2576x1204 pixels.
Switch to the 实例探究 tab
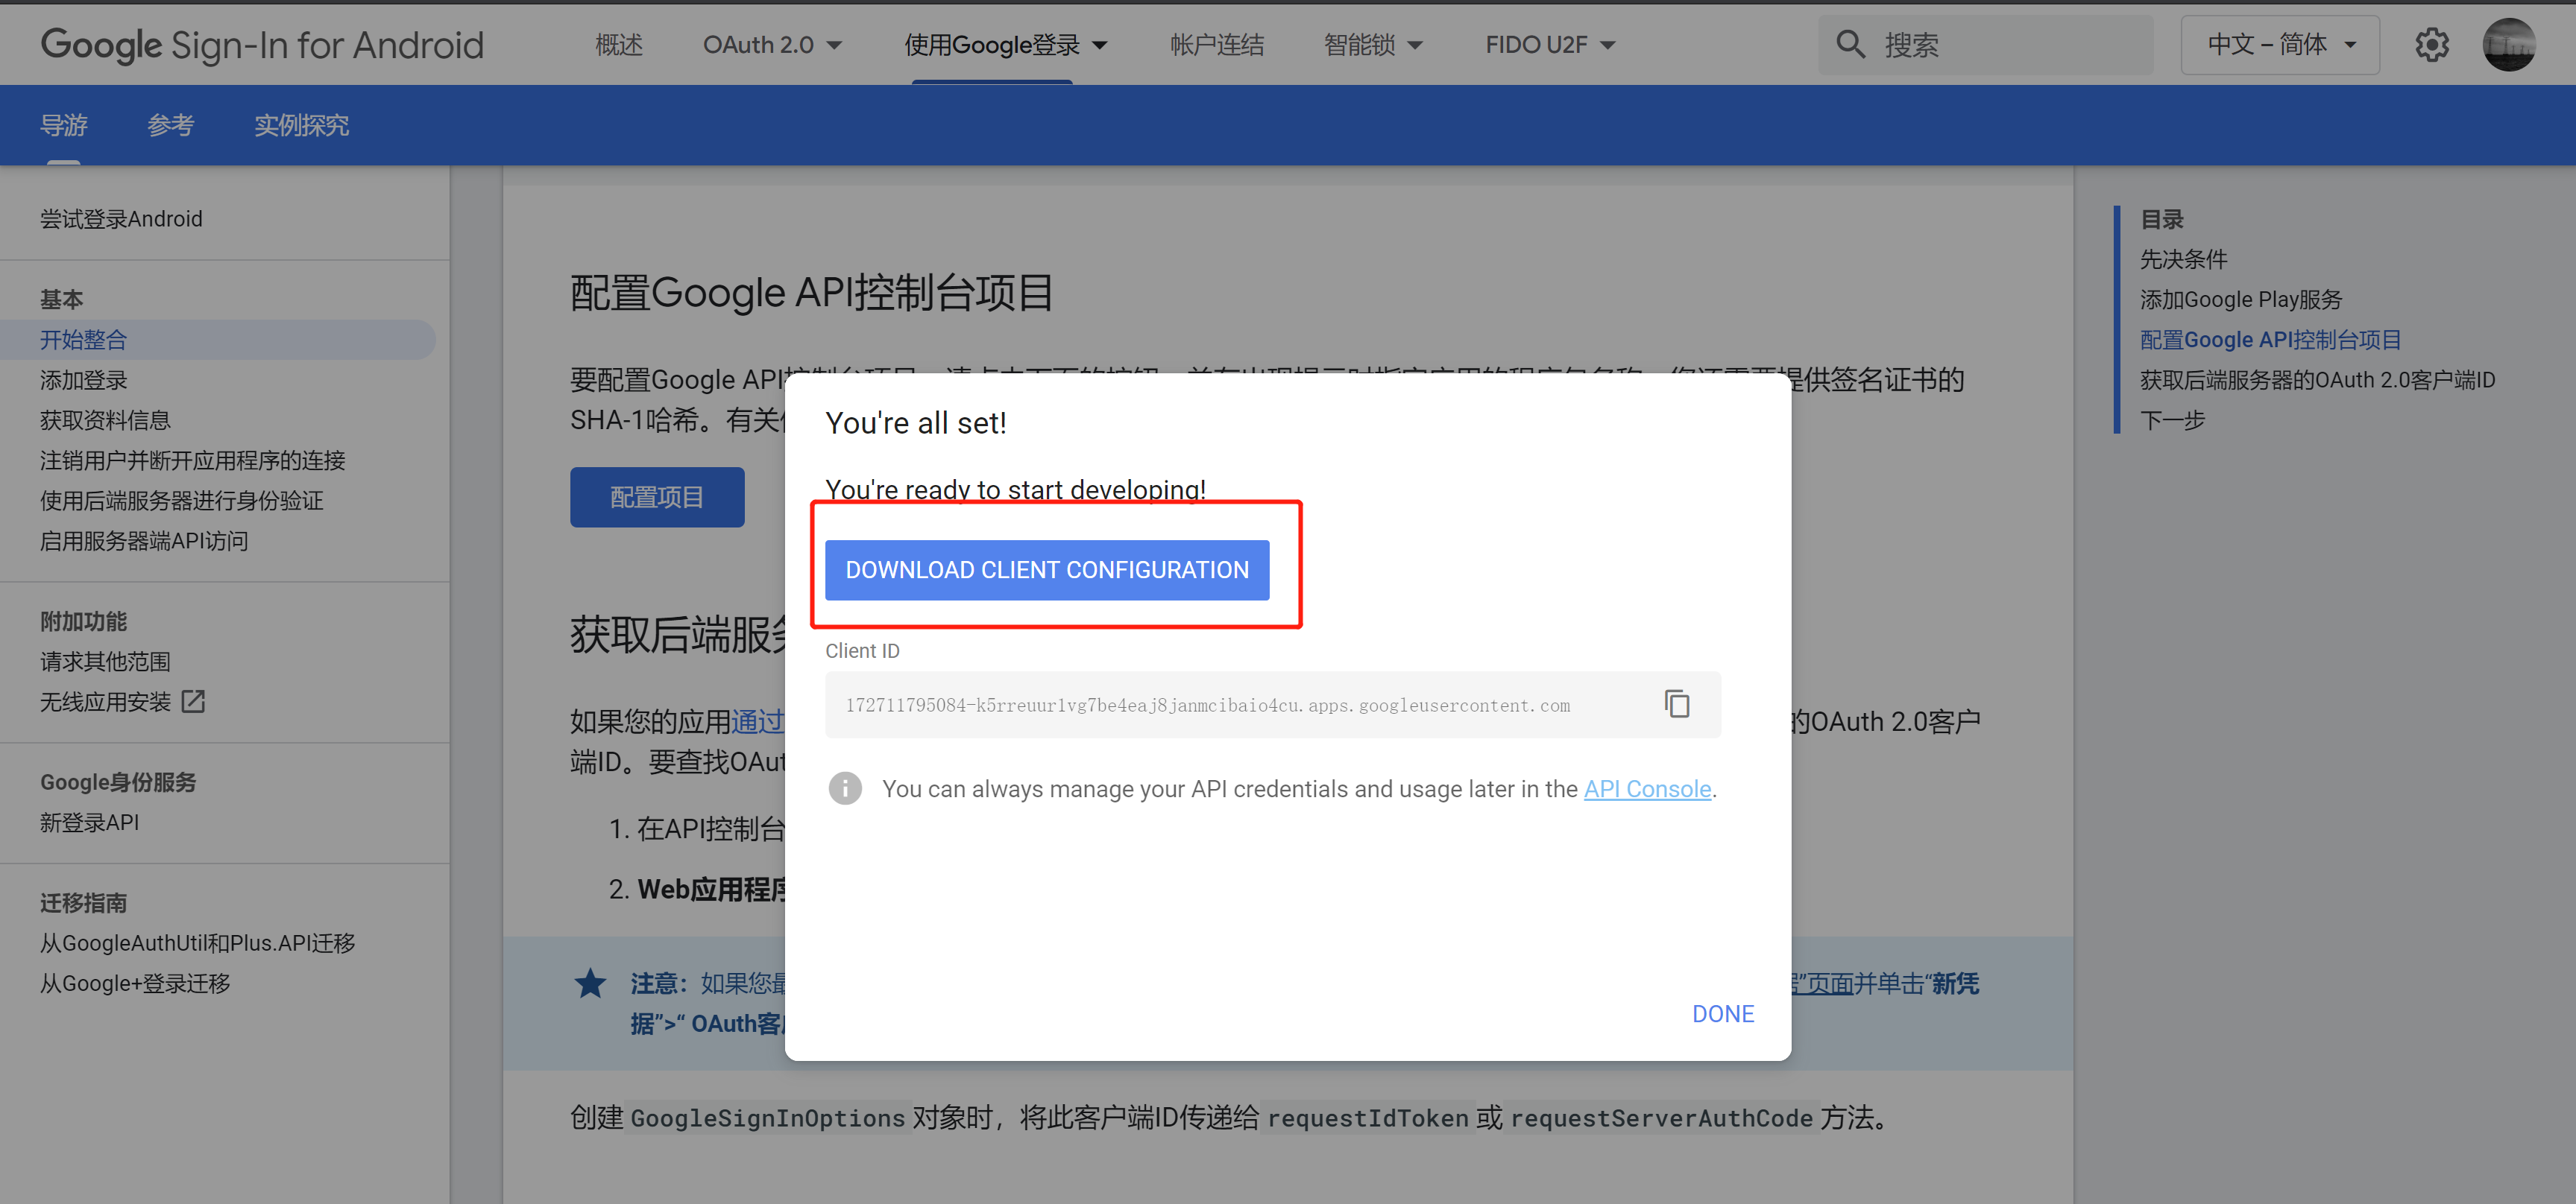301,125
